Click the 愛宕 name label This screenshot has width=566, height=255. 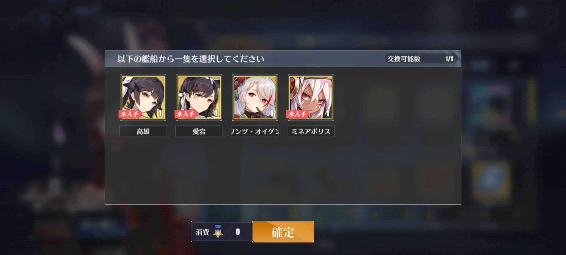(x=199, y=131)
